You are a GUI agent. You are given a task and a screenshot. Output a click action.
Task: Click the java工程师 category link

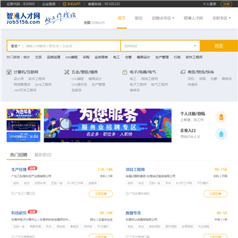(43, 85)
